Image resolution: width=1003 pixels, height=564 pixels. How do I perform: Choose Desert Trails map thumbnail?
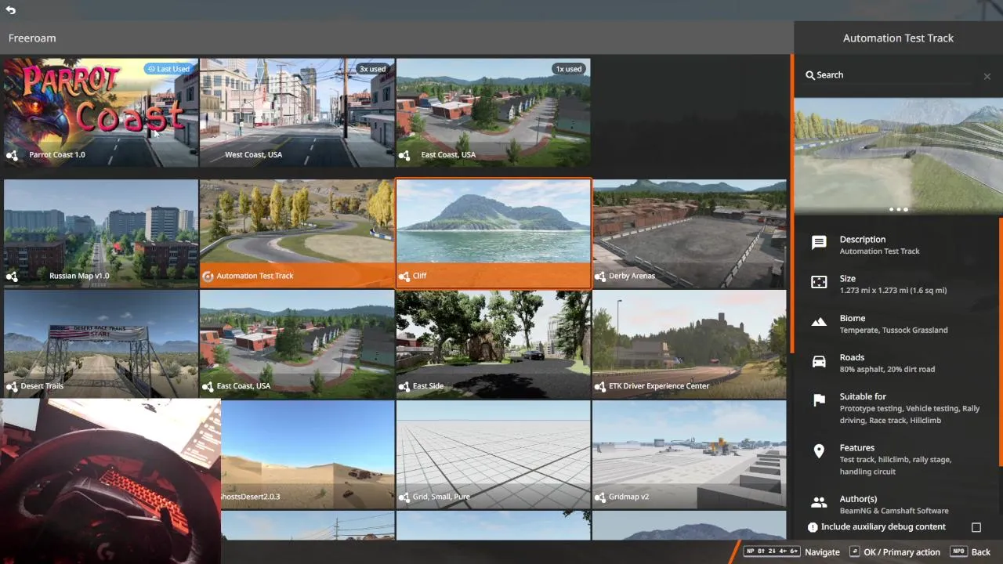(100, 344)
